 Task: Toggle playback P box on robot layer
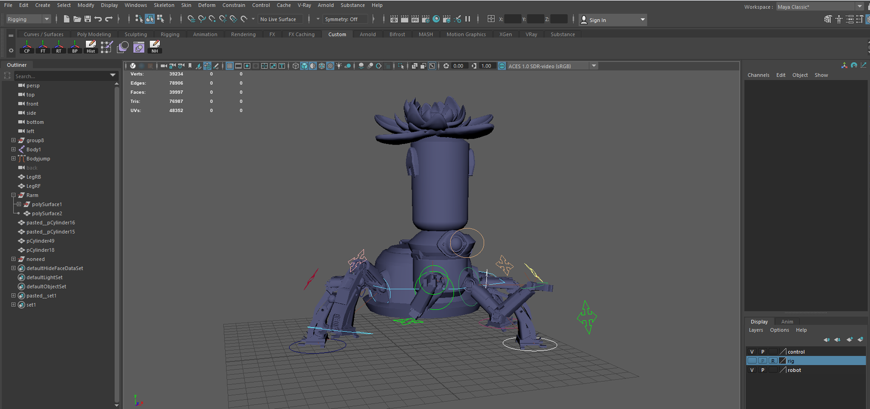point(762,370)
